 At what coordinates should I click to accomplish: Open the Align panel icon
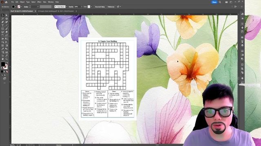242,69
